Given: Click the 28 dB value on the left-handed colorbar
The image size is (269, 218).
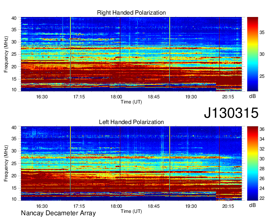Looking at the screenshot, I should 262,169.
